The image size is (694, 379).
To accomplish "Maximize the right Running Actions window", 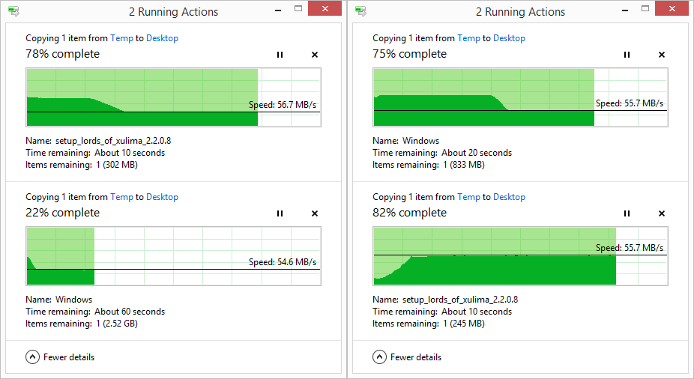I will click(x=645, y=8).
